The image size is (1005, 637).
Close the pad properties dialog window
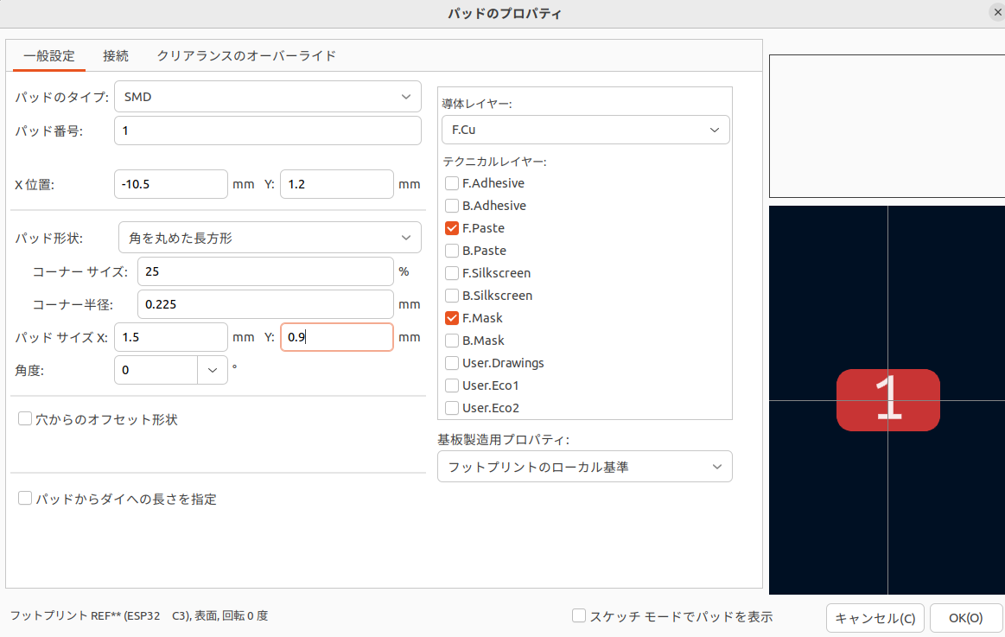pos(996,13)
